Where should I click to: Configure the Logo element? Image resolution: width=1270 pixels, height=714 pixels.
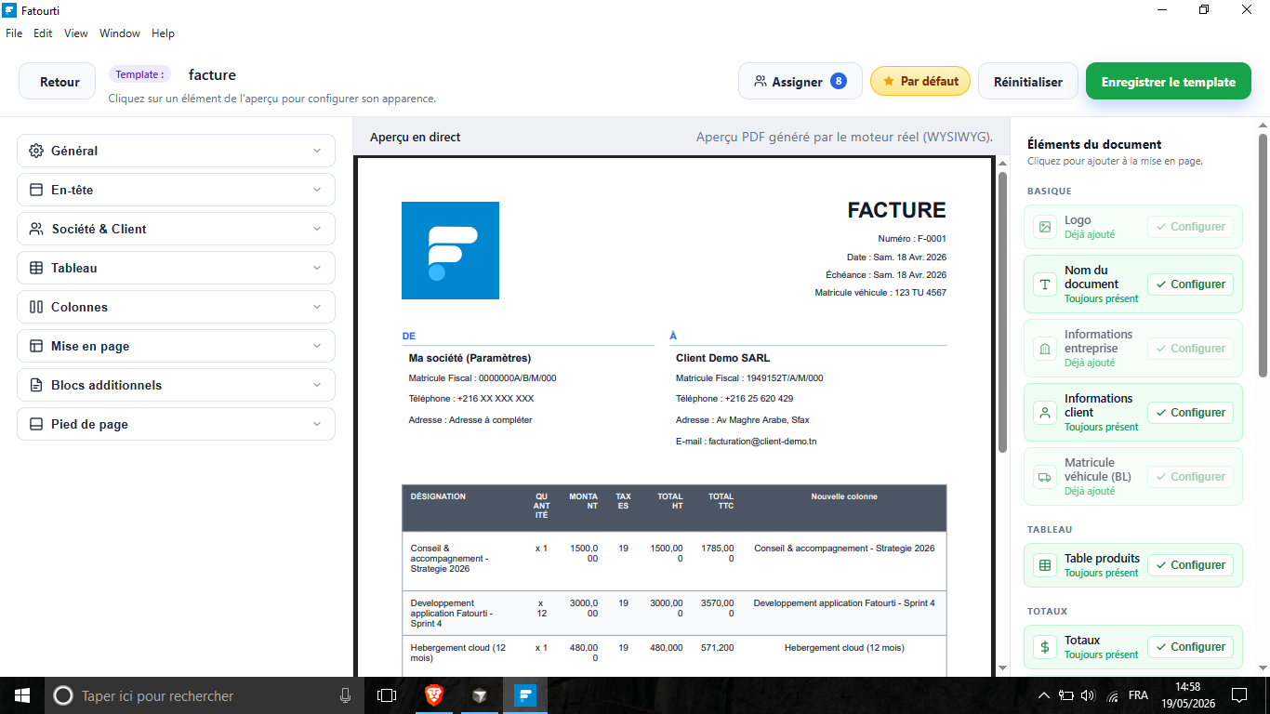1190,227
